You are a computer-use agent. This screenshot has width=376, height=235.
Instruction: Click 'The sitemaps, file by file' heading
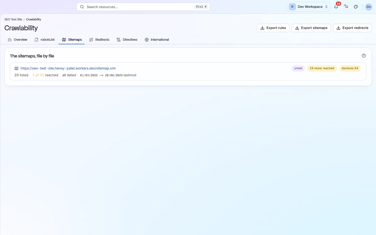pyautogui.click(x=32, y=56)
